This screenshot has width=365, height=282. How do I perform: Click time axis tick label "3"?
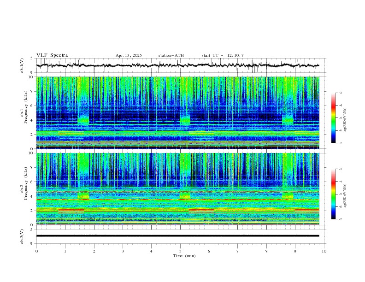pos(123,251)
